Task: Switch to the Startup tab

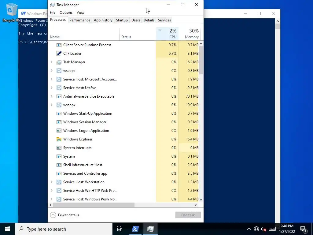Action: [x=122, y=20]
